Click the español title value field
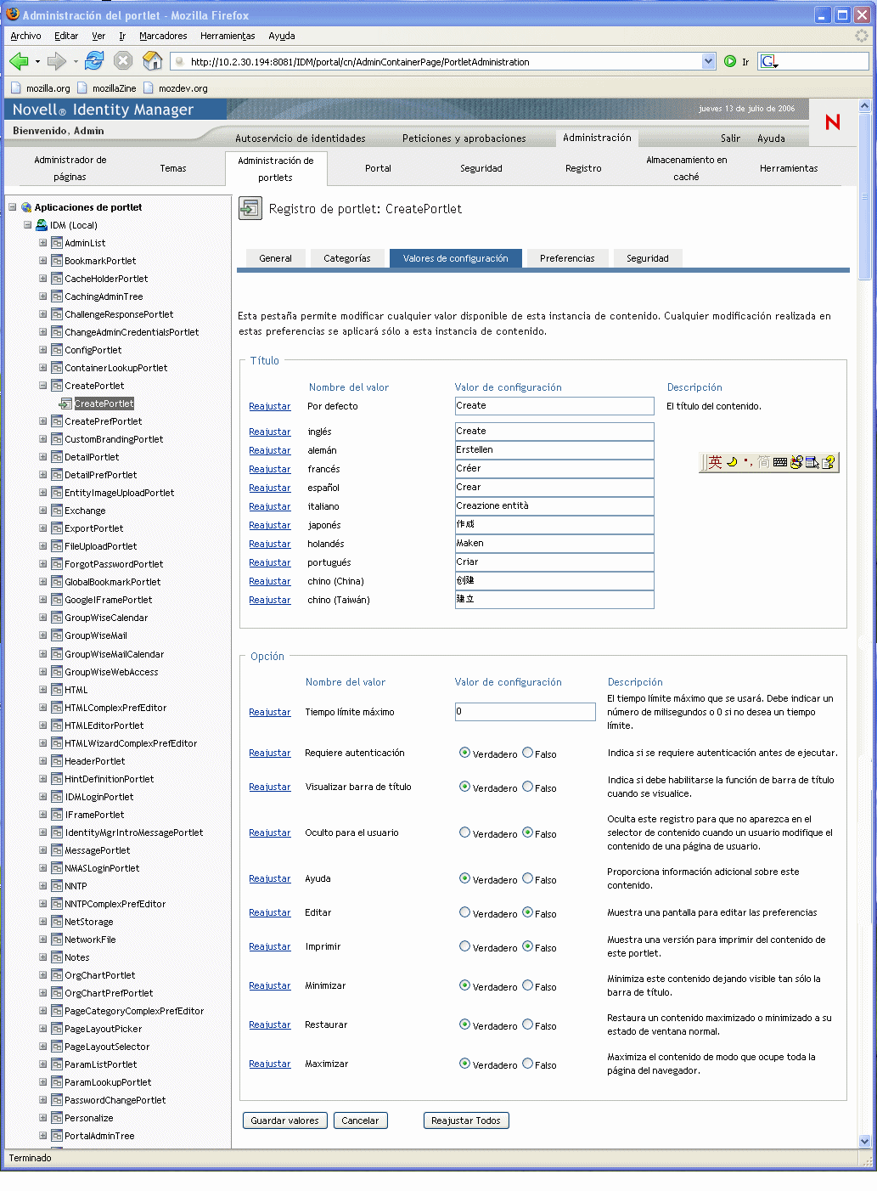This screenshot has width=877, height=1191. (554, 488)
